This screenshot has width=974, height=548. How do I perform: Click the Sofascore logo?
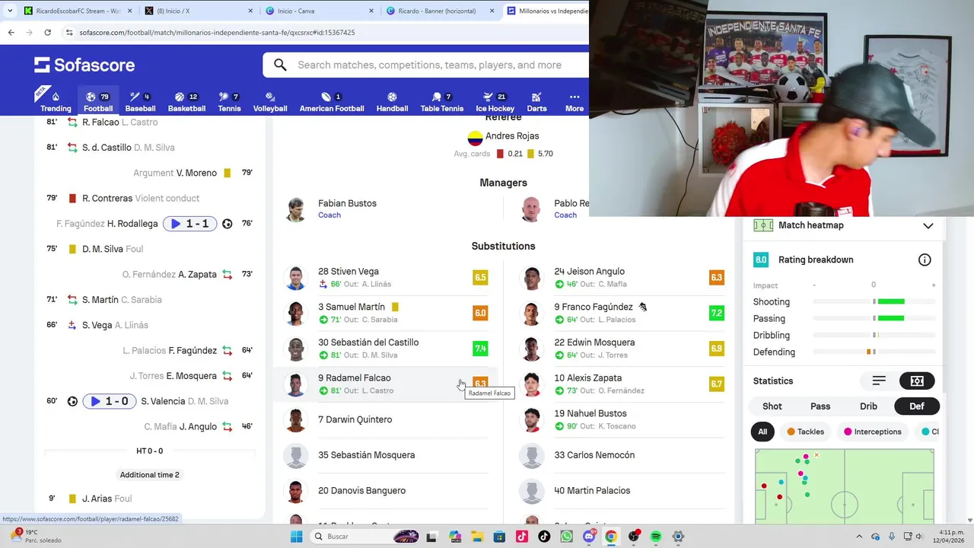[x=84, y=65]
